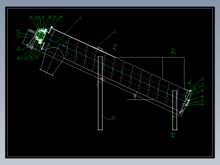Click part callout number 15
The width and height of the screenshot is (220, 165).
point(18,30)
